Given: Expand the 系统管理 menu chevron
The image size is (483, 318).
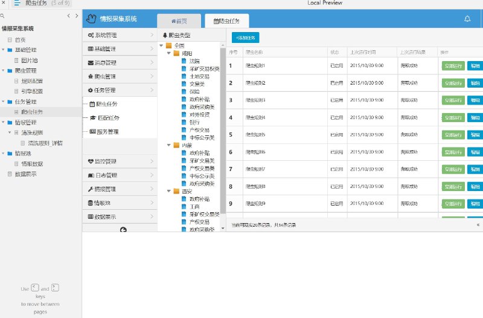Looking at the screenshot, I should coord(152,35).
